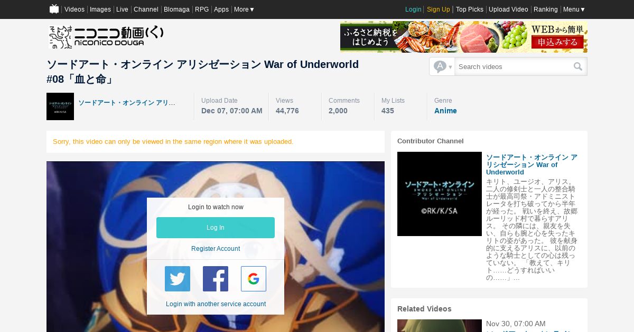Click the furusato tax banner advertisement
The image size is (634, 332).
[x=464, y=37]
